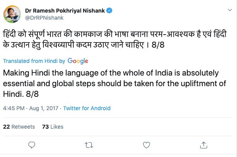Screen dimensions: 237x157
Task: Expand the tweet options chevron menu
Action: 230,10
